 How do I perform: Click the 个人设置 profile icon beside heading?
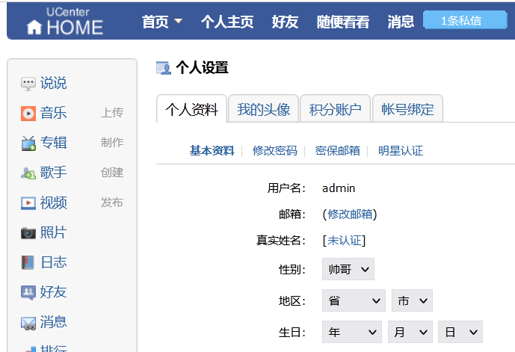pos(164,68)
